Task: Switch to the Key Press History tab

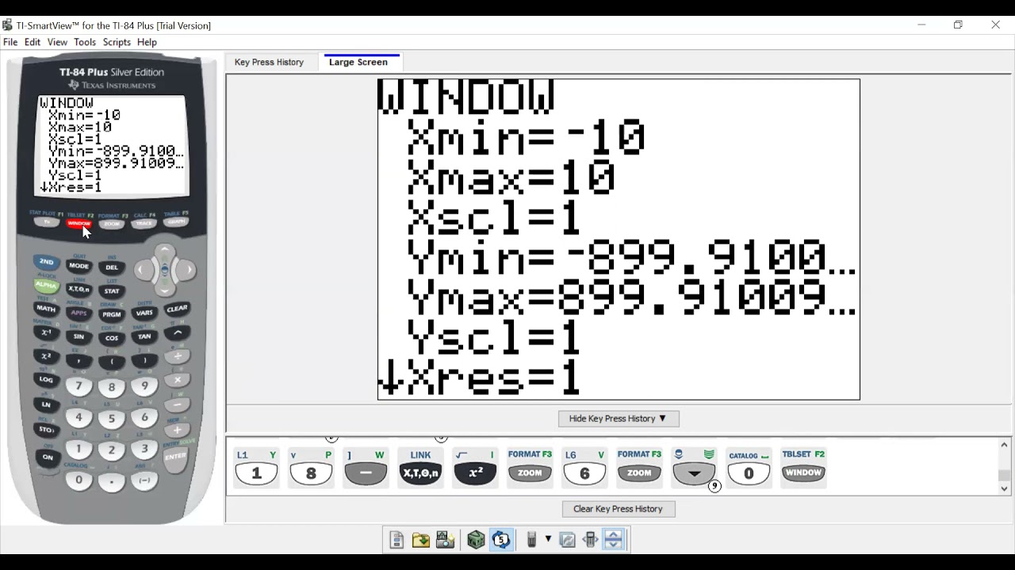Action: click(269, 62)
